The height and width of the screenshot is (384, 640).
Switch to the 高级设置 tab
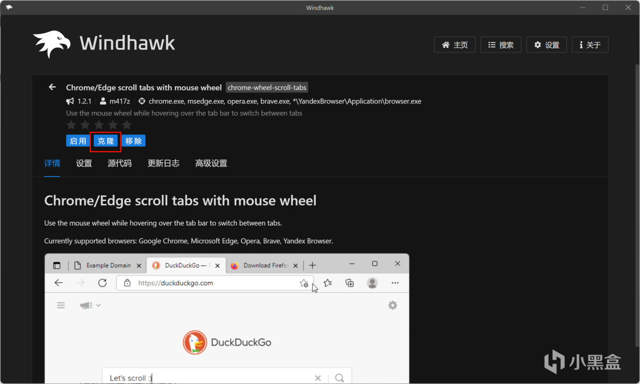click(x=211, y=163)
